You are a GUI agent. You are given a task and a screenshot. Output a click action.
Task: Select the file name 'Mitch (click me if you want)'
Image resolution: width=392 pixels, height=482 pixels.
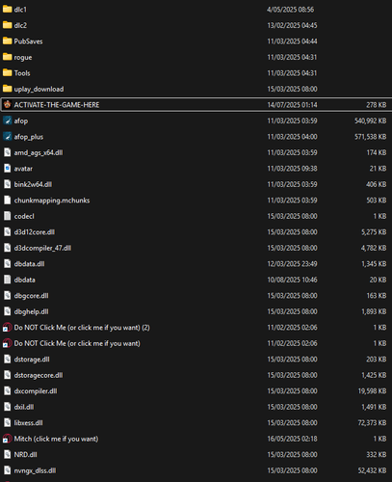click(x=56, y=439)
